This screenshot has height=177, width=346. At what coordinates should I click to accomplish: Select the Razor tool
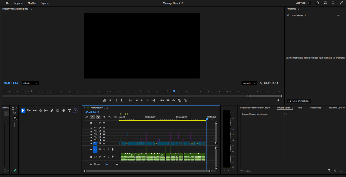41,111
